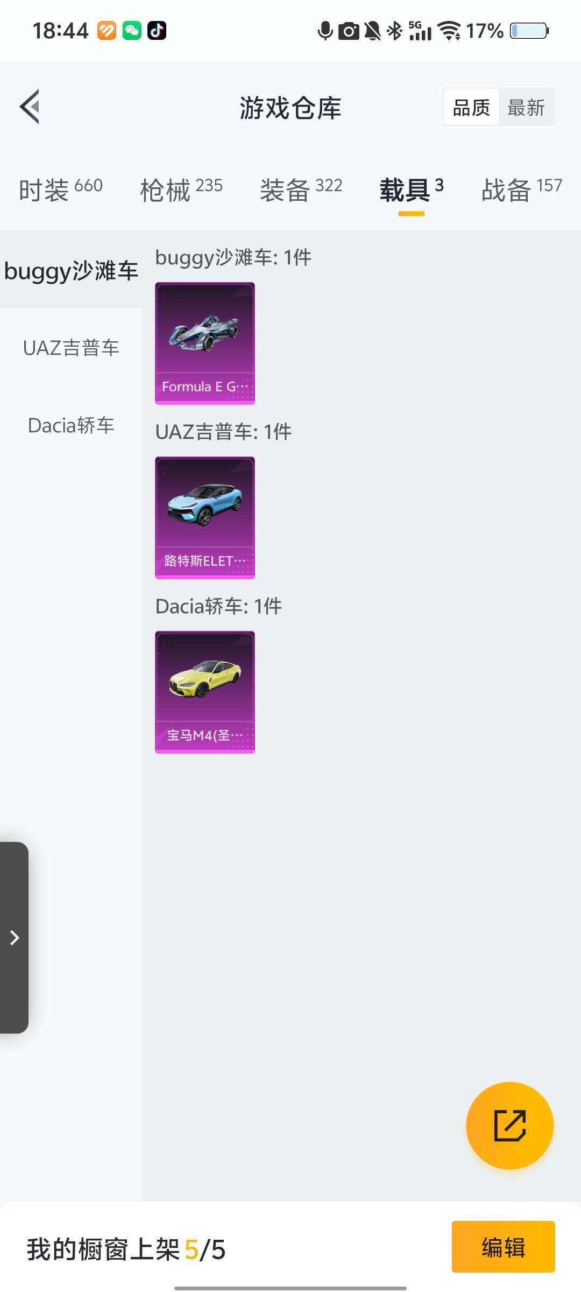Tap the 编辑 button

point(503,1247)
